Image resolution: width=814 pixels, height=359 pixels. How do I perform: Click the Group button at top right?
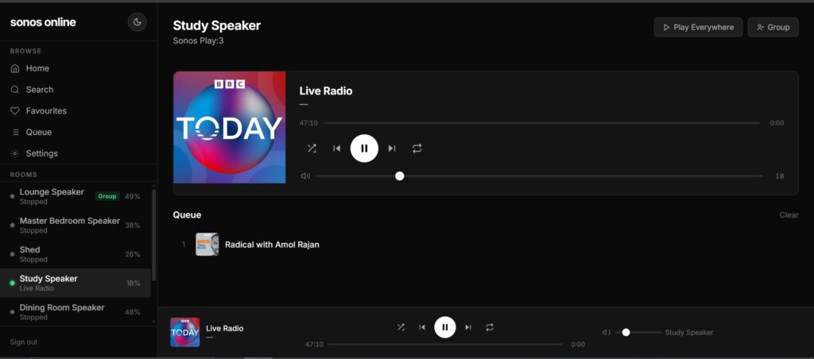[773, 27]
